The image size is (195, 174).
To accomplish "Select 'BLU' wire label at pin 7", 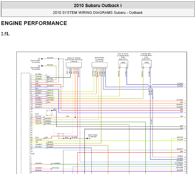I will pos(37,88).
